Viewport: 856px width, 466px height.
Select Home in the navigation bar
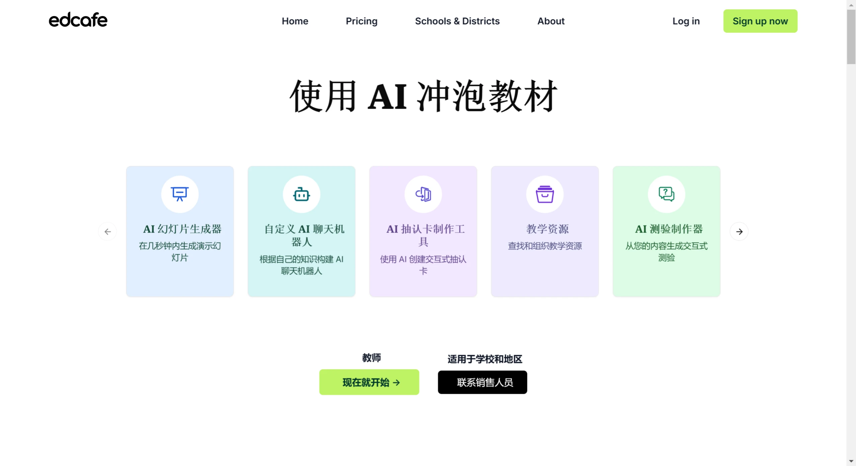tap(294, 21)
